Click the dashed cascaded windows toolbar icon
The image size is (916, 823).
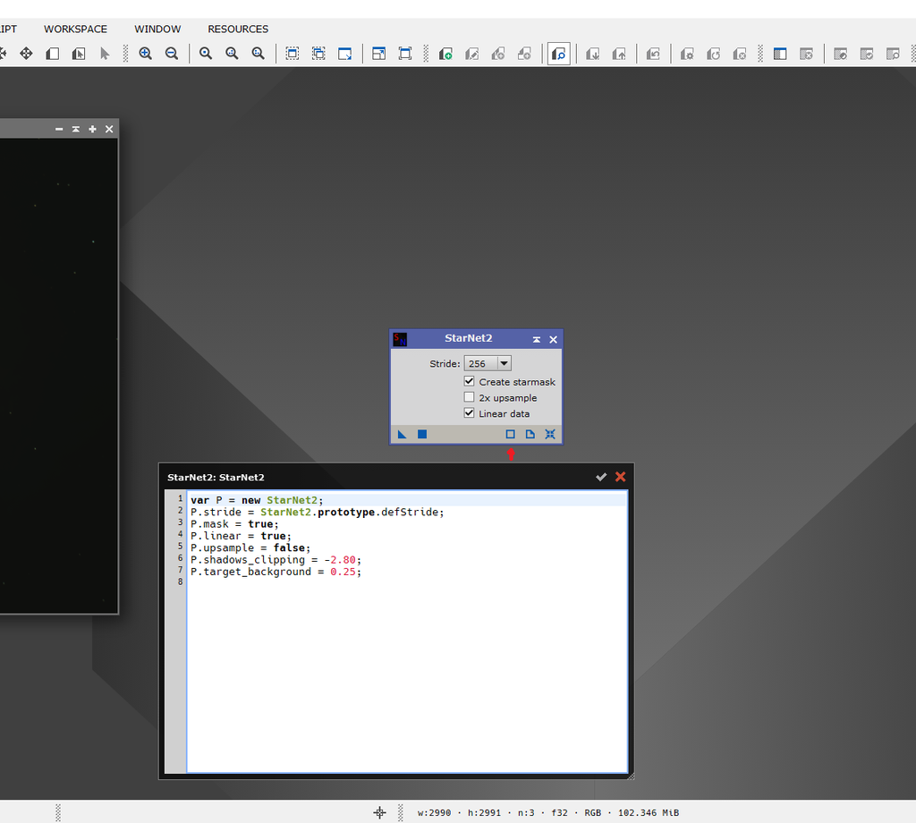[318, 54]
